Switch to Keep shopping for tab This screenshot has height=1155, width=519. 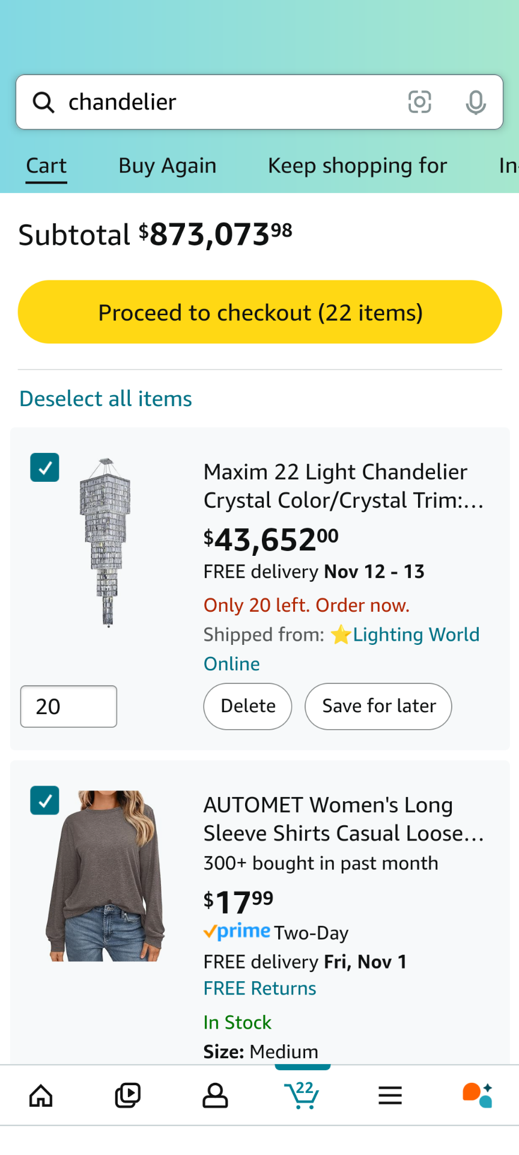[x=357, y=165]
